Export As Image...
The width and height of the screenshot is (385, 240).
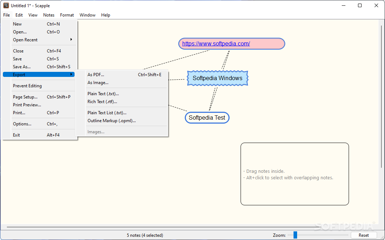tap(122, 83)
